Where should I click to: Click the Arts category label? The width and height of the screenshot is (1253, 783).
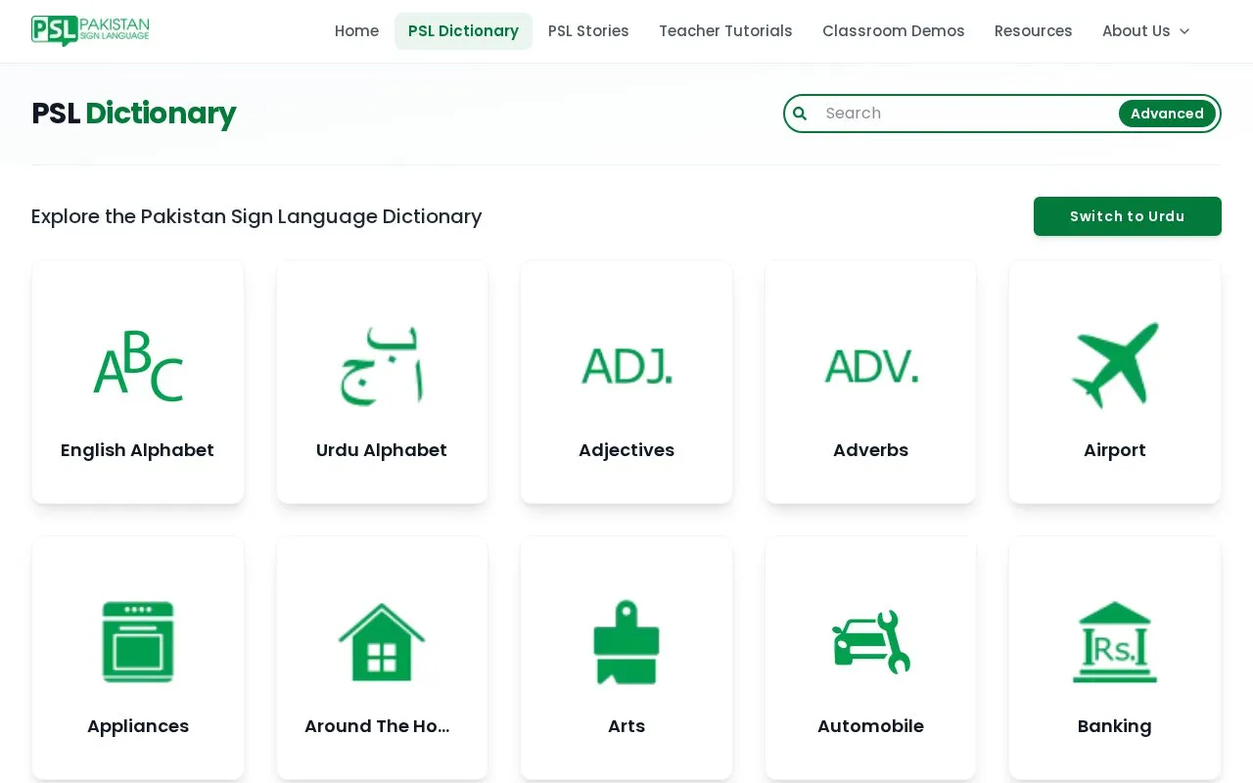coord(626,726)
